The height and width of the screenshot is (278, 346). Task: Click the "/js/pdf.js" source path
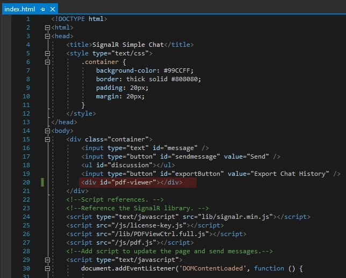(x=134, y=243)
